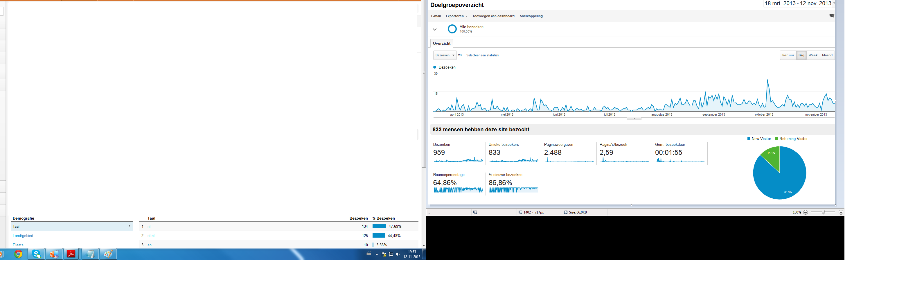Open the date range 18 mrt. 2013 picker
This screenshot has width=906, height=305.
pyautogui.click(x=799, y=3)
